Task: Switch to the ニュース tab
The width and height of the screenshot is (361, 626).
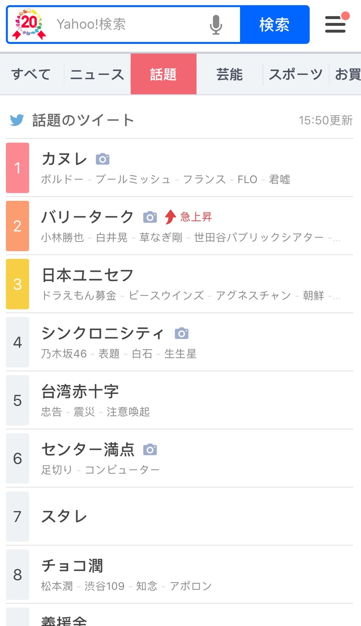Action: [97, 74]
